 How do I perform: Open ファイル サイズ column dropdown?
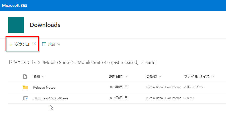[x=199, y=77]
